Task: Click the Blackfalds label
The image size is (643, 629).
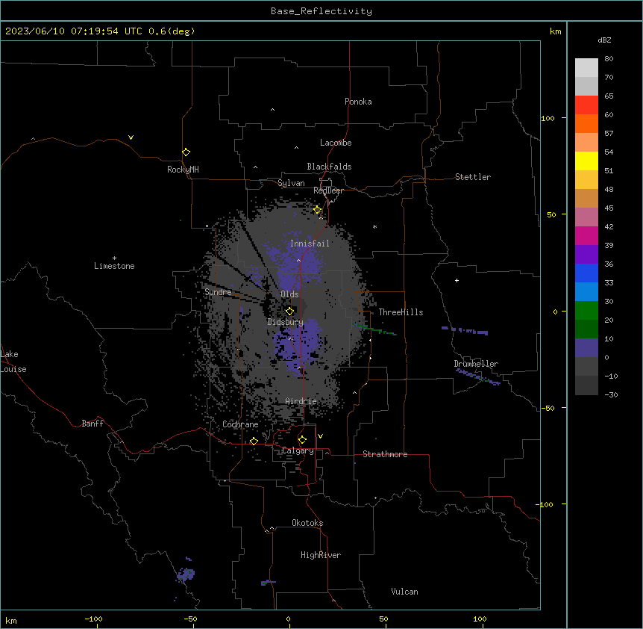Action: [329, 167]
